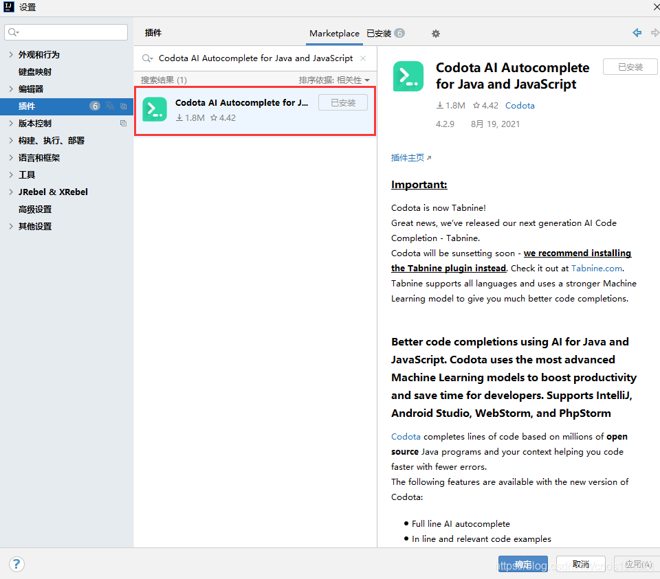Screen dimensions: 660x579
Task: Click the copy icon in 插件 row
Action: (x=123, y=106)
